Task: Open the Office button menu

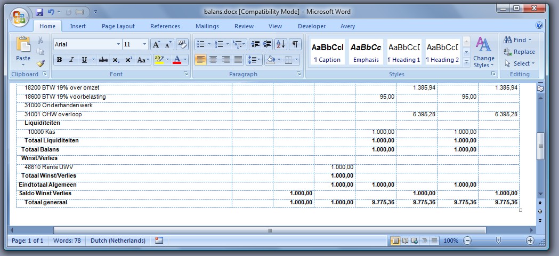Action: [18, 17]
